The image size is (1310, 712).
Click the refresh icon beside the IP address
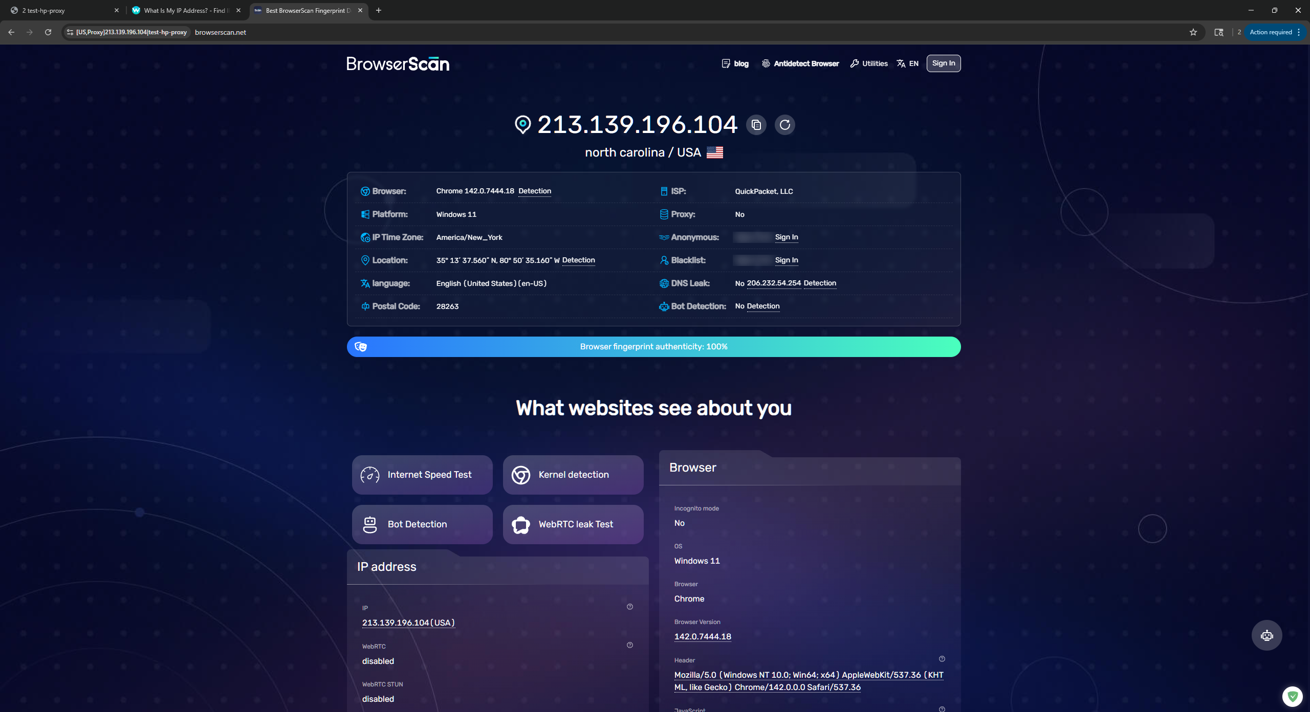point(785,125)
